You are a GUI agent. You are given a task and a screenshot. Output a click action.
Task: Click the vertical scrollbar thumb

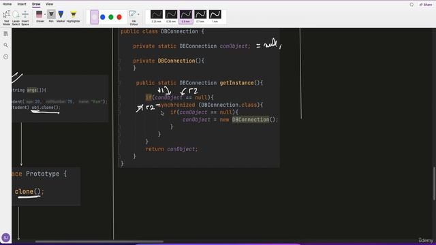[434, 183]
